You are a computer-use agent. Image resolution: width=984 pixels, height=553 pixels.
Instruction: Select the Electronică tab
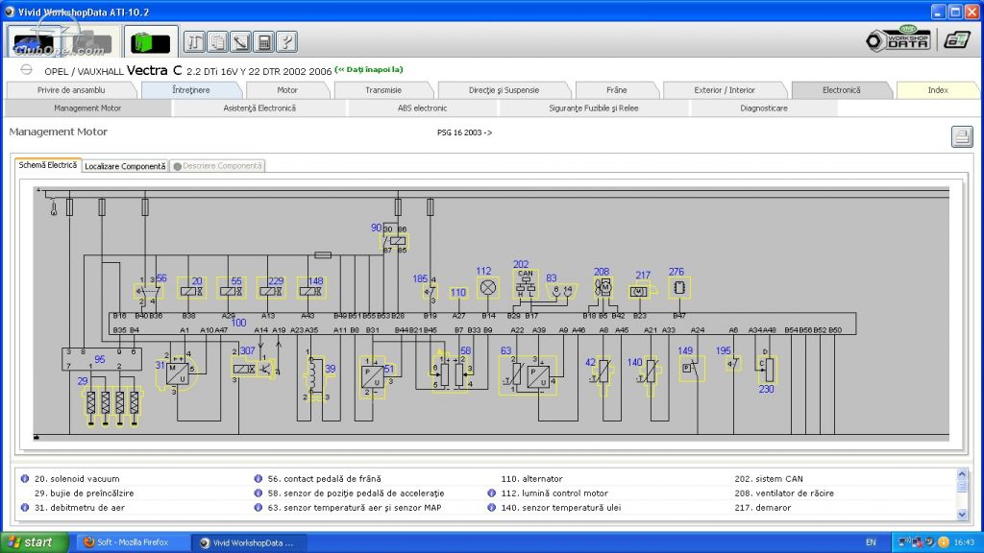click(x=842, y=90)
